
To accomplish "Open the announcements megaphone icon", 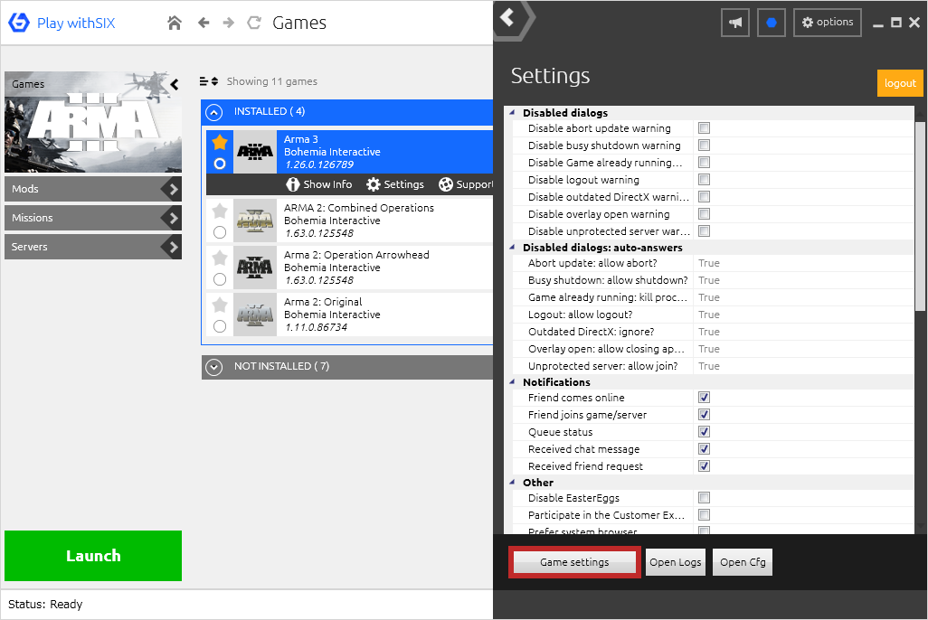I will pyautogui.click(x=735, y=23).
